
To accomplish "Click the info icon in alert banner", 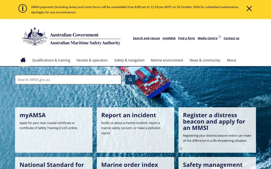I will 23,8.
